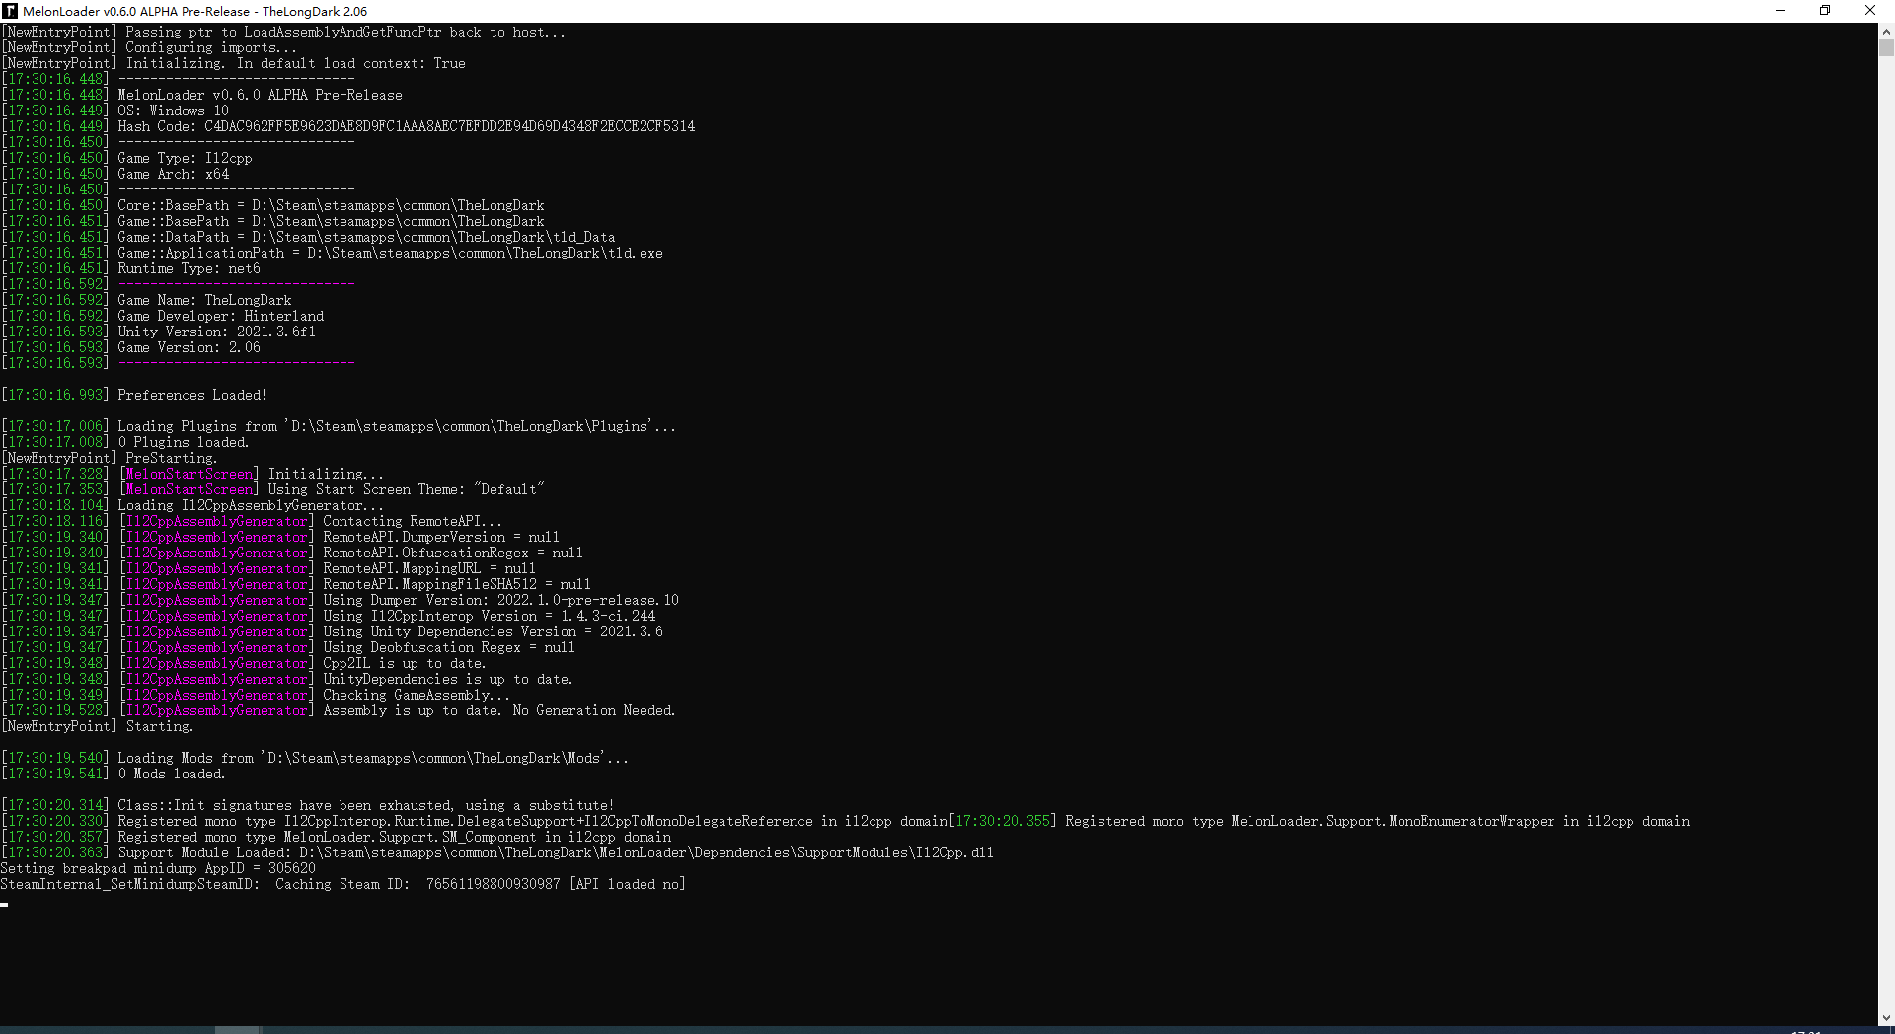Viewport: 1895px width, 1034px height.
Task: Click the 'SteamInternal_SetMinidumpSteamID' line
Action: coord(342,884)
